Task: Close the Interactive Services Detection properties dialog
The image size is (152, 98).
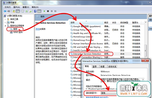Action: (x=145, y=60)
